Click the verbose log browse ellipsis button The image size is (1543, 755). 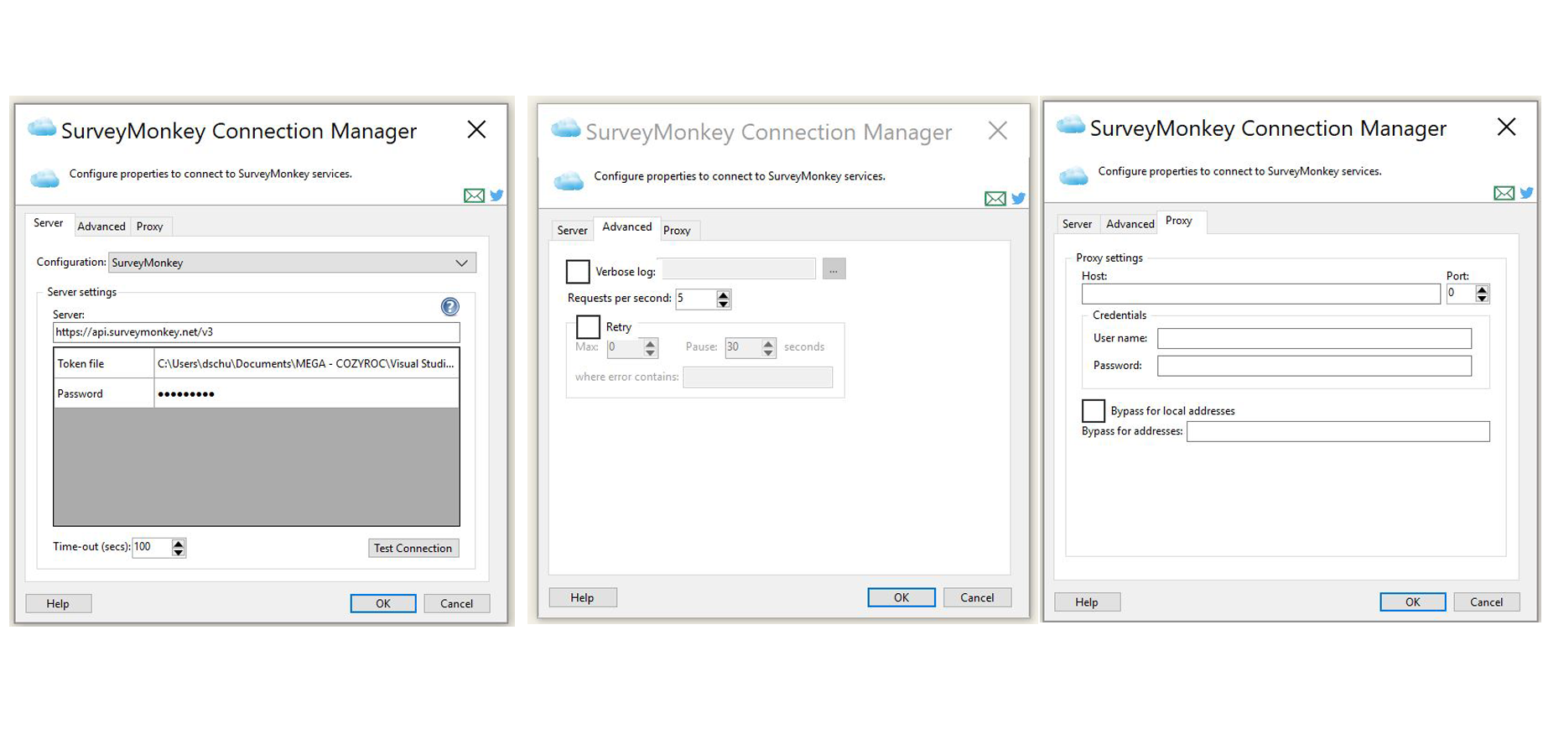click(x=834, y=269)
